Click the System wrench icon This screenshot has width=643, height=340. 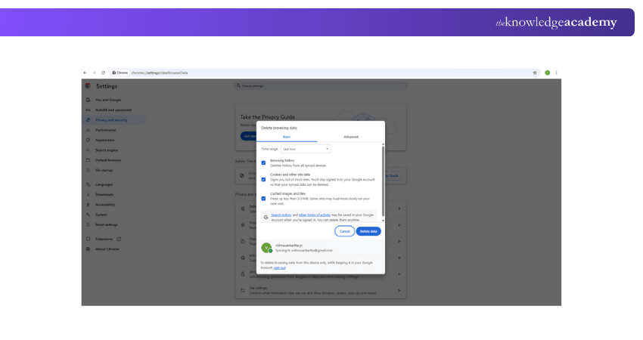[x=88, y=215]
